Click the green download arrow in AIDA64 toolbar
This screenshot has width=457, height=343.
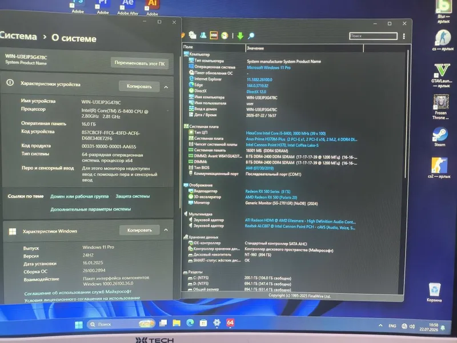click(x=240, y=35)
